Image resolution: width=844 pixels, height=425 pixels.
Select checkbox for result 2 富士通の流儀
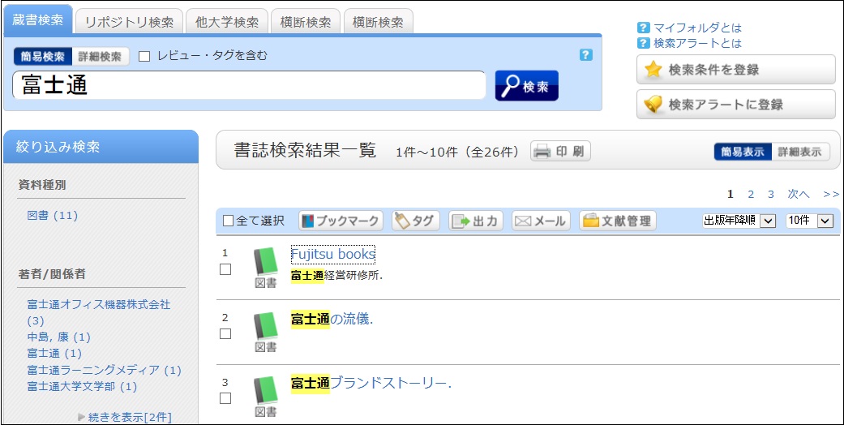tap(225, 334)
